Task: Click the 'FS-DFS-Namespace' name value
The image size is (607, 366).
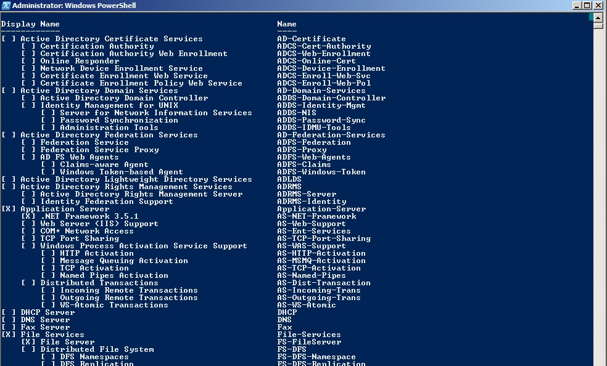Action: click(x=316, y=357)
